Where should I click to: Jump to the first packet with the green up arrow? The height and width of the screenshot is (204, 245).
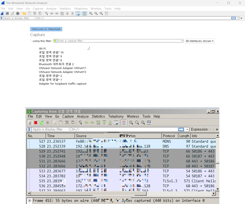104,123
